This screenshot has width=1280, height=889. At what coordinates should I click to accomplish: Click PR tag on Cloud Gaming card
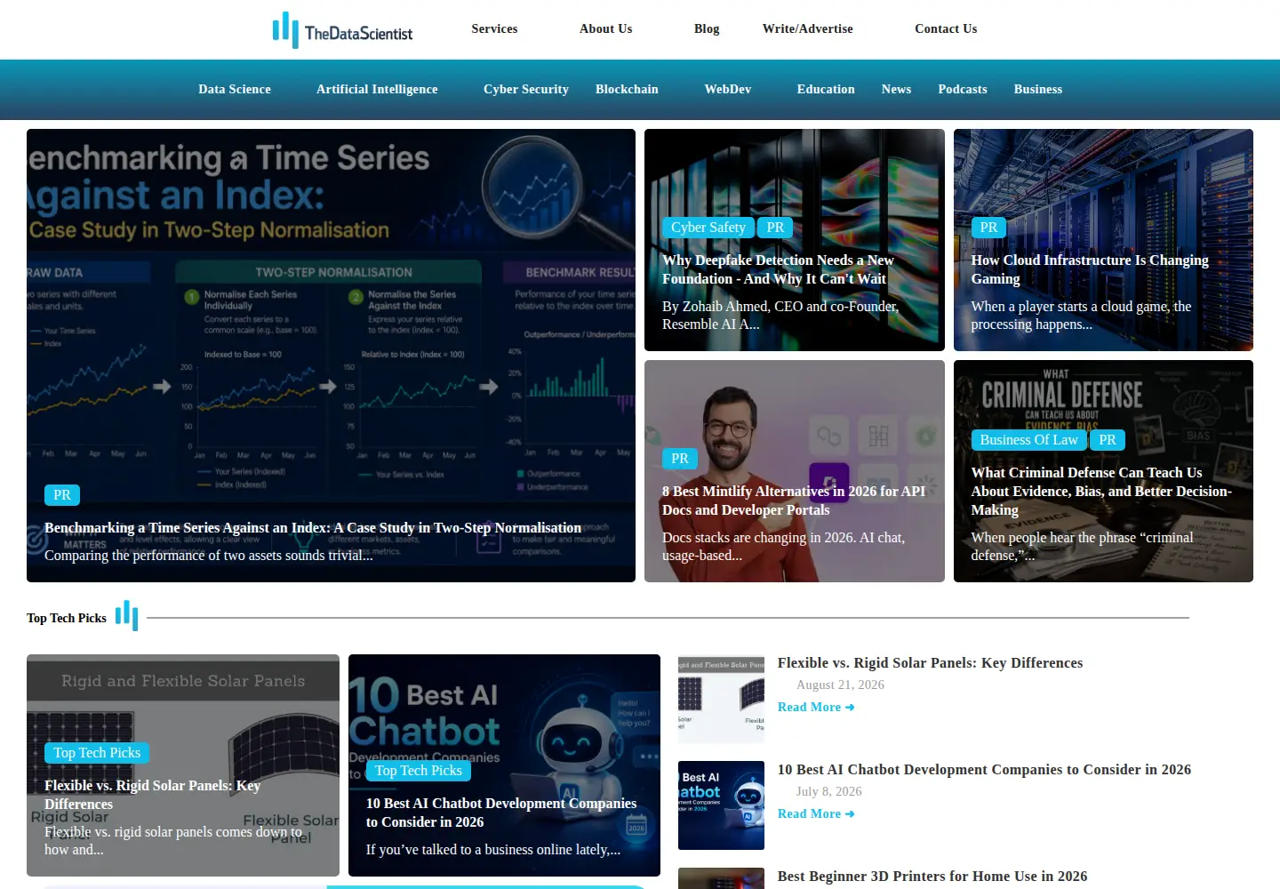pyautogui.click(x=989, y=228)
